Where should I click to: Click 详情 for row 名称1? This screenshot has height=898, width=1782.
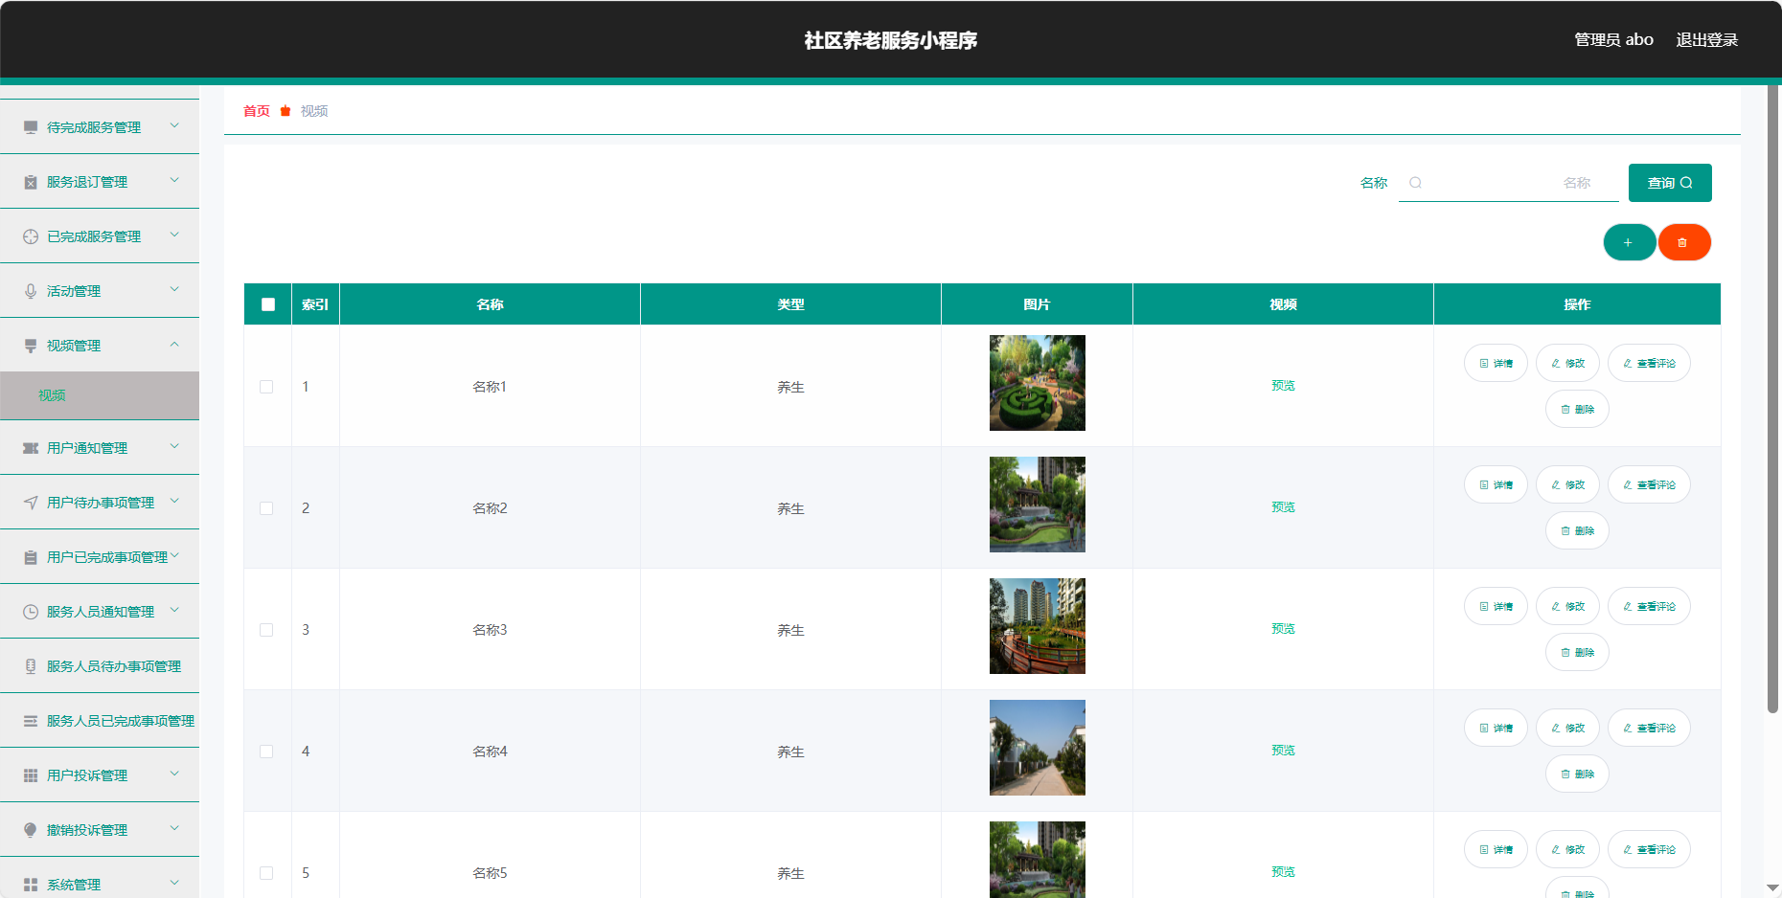click(x=1496, y=363)
